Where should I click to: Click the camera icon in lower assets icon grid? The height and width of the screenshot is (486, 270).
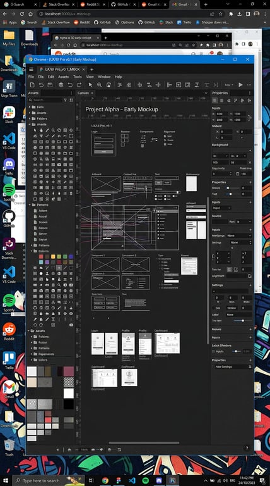(x=41, y=290)
